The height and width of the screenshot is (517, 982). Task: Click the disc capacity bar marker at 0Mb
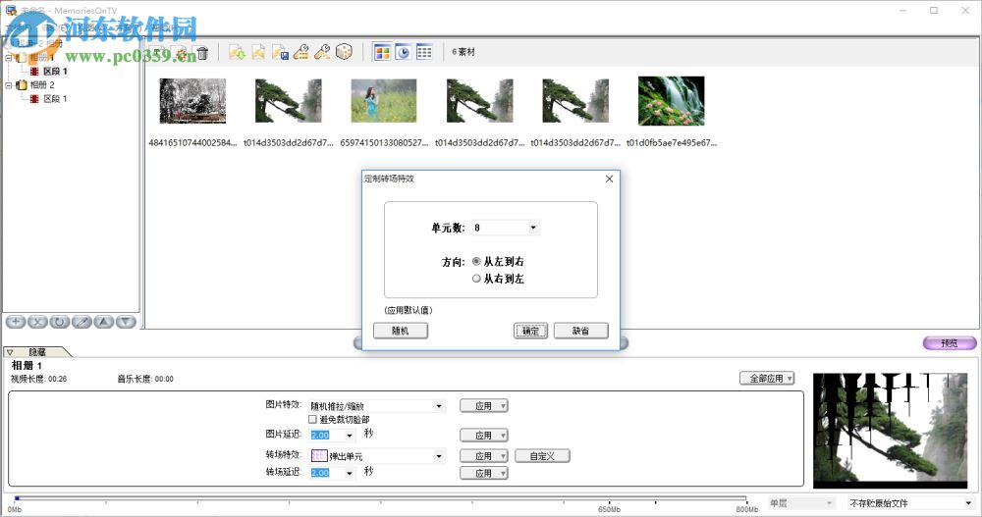[x=17, y=498]
